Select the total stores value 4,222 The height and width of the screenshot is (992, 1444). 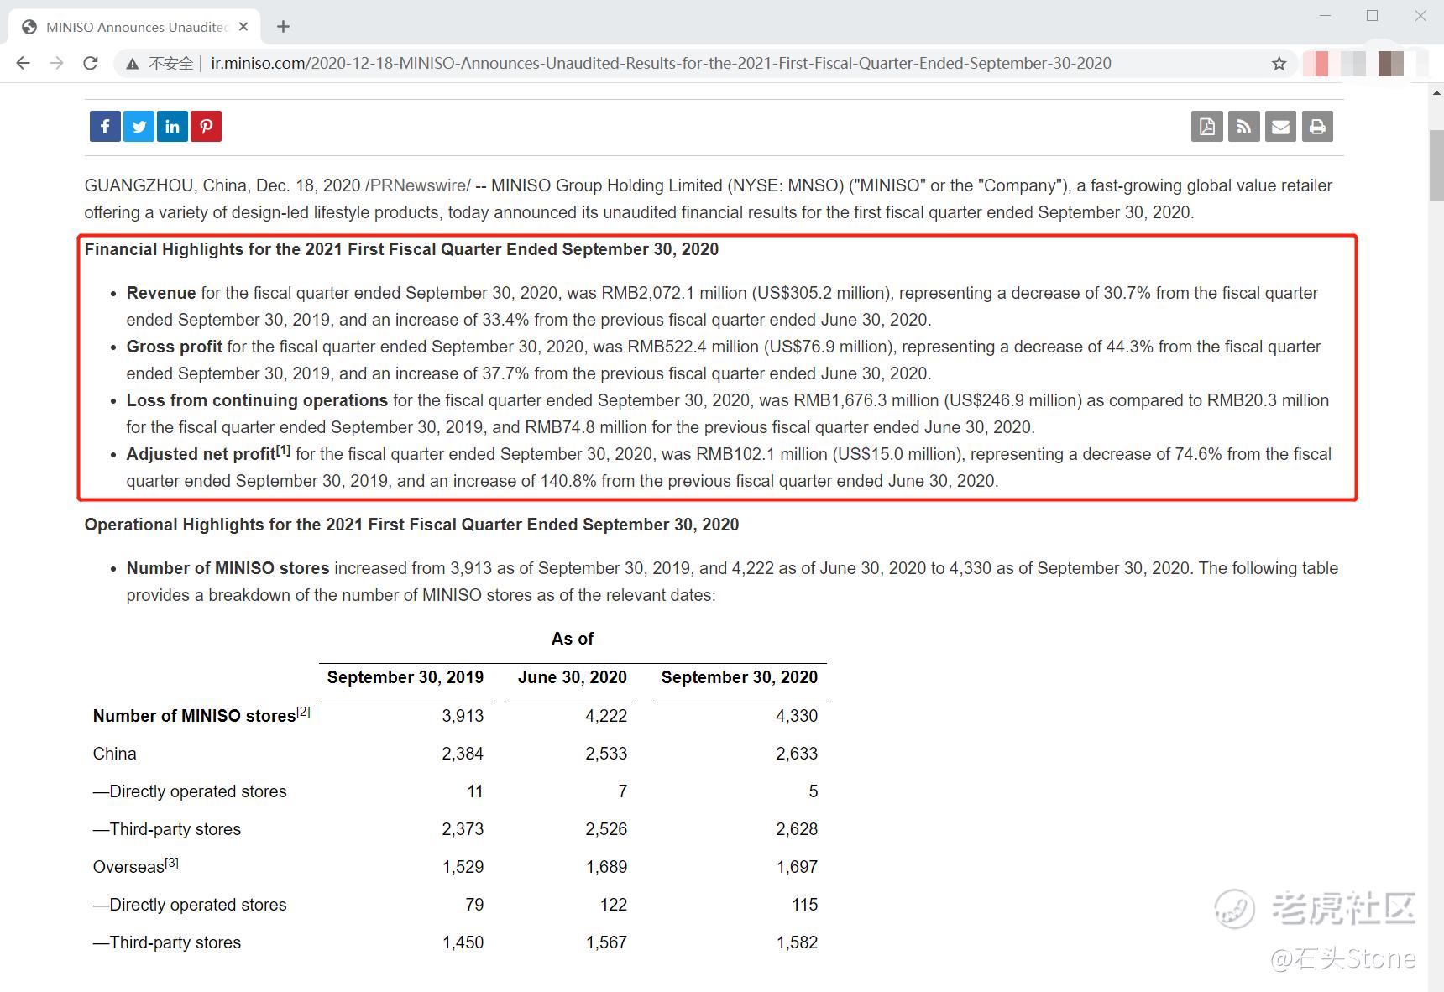[x=606, y=716]
